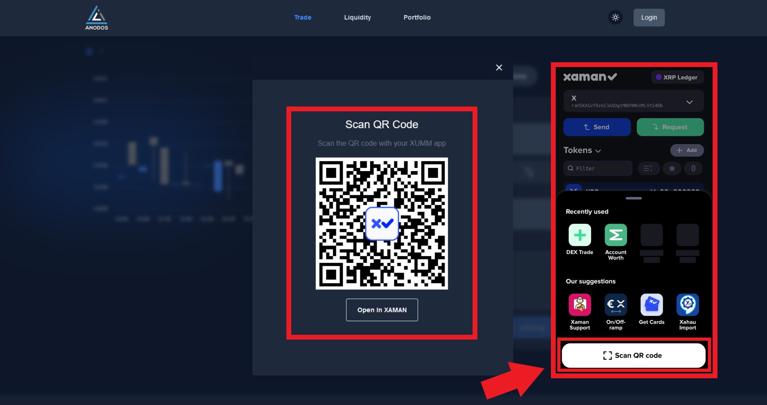Image resolution: width=767 pixels, height=405 pixels.
Task: Click the Anodos logo
Action: pyautogui.click(x=97, y=18)
